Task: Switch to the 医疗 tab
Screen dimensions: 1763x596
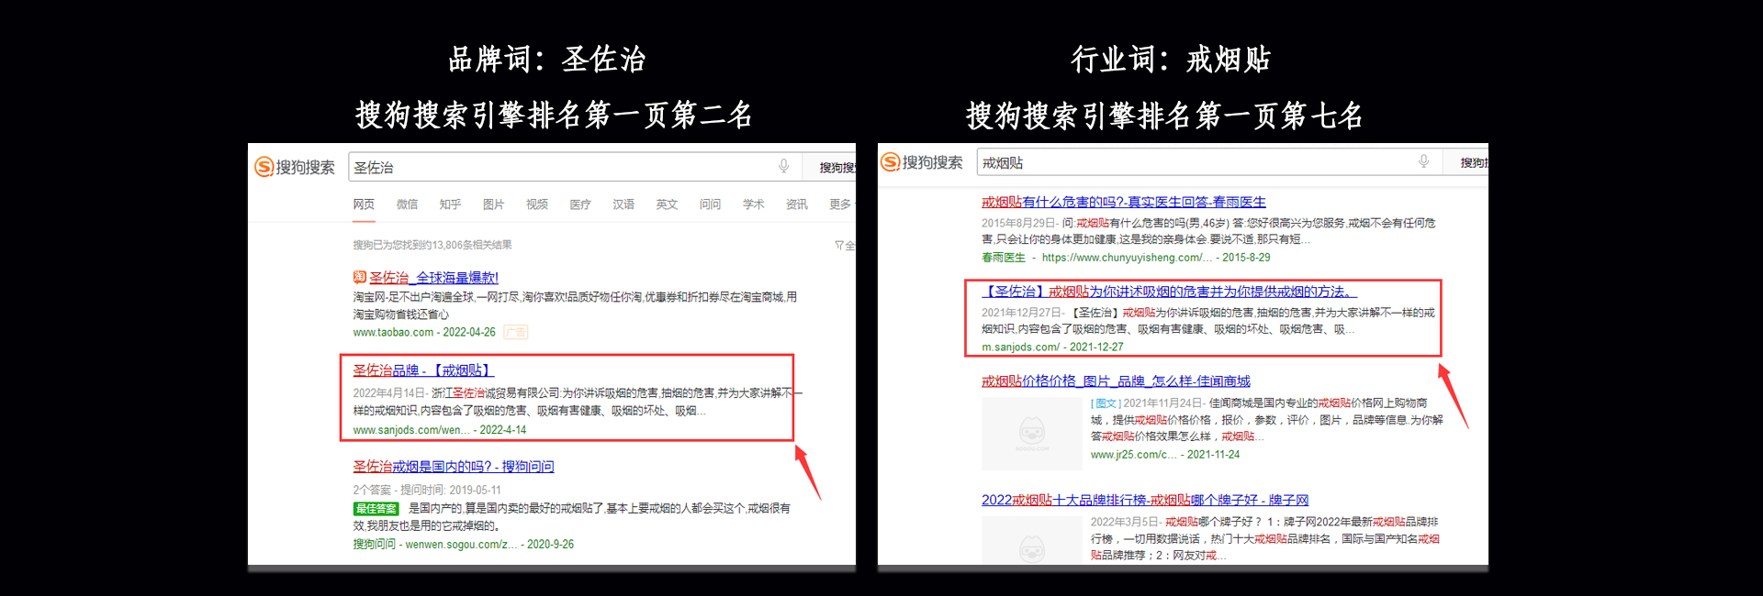Action: coord(580,204)
